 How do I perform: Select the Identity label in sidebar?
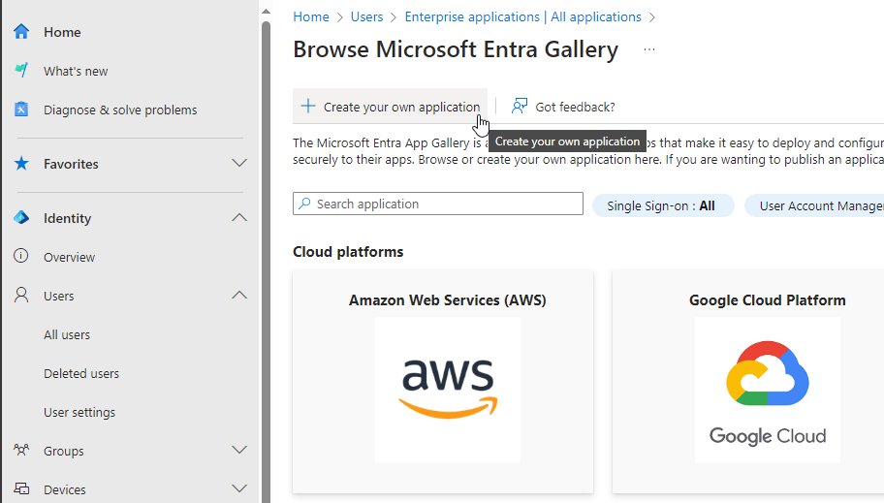coord(67,218)
